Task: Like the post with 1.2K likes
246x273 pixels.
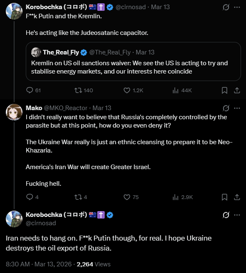Action: click(133, 90)
